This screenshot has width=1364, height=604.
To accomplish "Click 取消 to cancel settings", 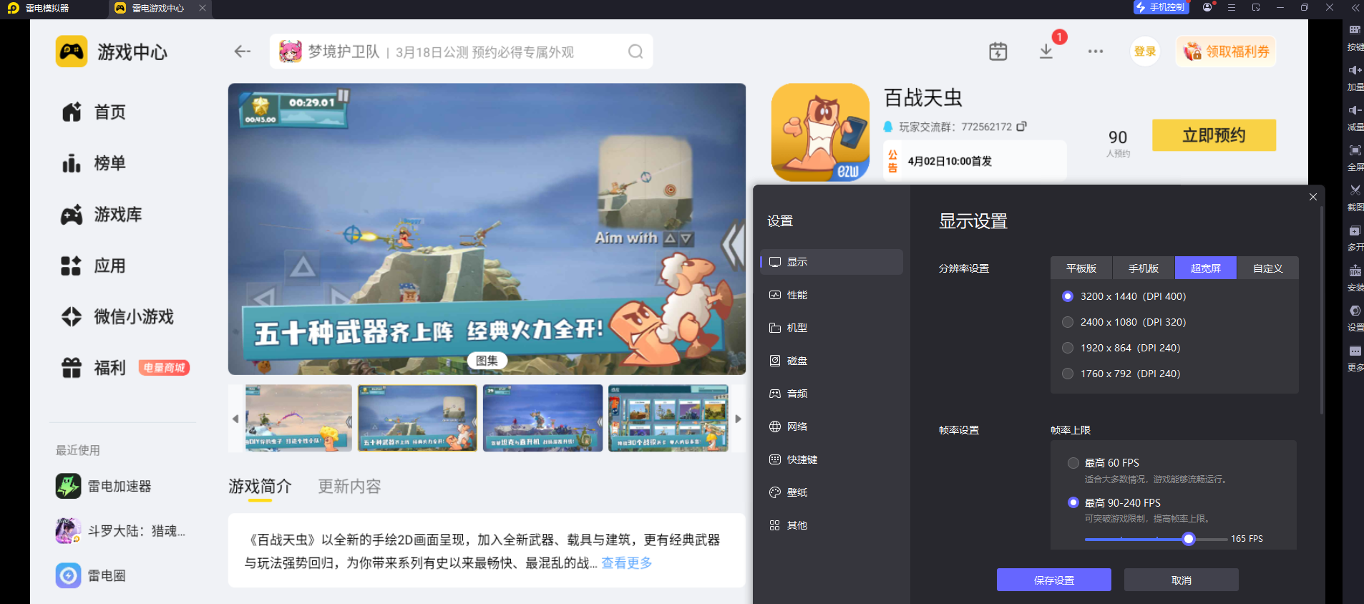I will 1182,580.
